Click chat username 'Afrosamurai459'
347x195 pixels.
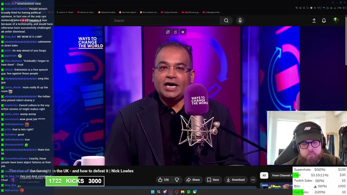click(x=14, y=145)
